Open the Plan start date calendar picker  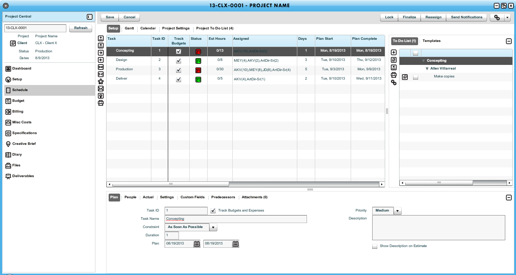click(197, 244)
